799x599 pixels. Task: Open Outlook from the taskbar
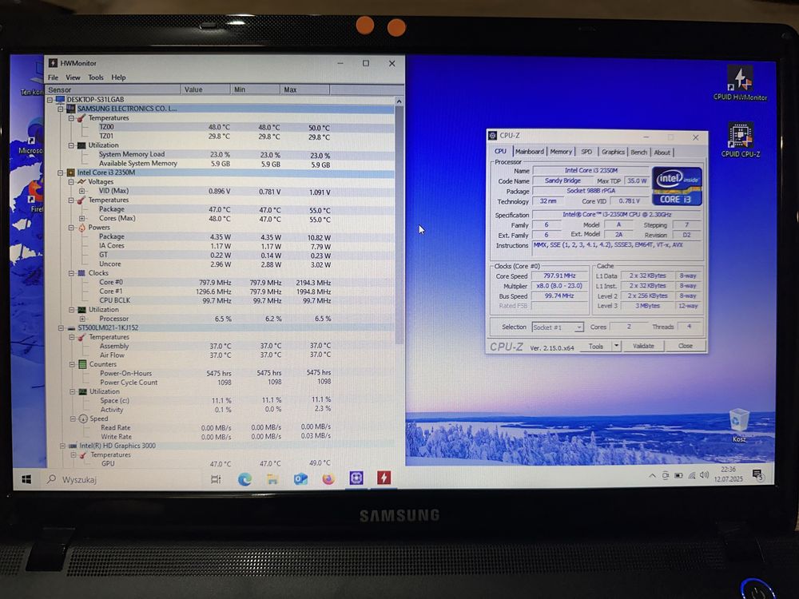(x=300, y=478)
